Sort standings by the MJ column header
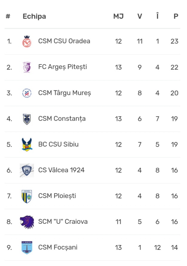Image resolution: width=187 pixels, height=266 pixels. pyautogui.click(x=118, y=16)
